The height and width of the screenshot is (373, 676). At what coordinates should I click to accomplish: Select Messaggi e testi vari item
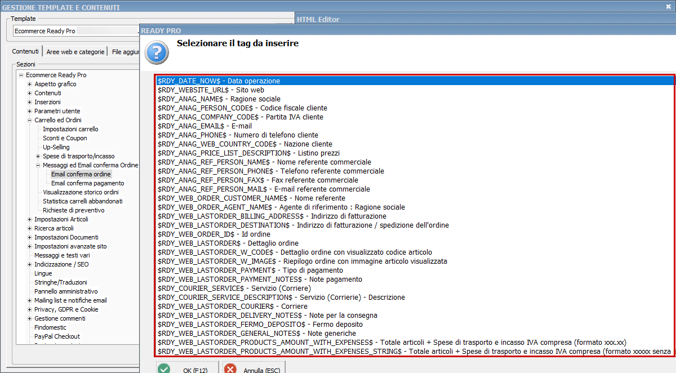[62, 255]
